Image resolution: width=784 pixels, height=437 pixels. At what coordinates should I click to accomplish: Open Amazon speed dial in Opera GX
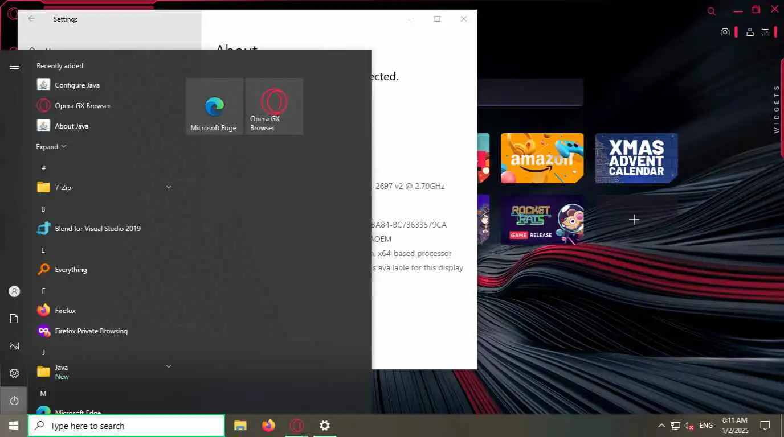(x=542, y=158)
